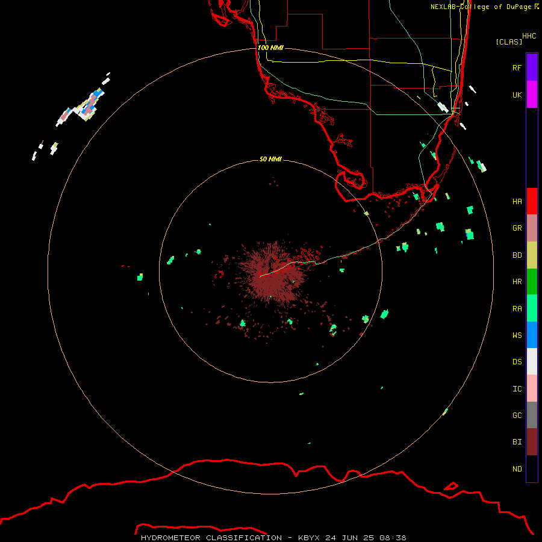Screen dimensions: 542x542
Task: Click the DS white legend swatch
Action: (x=532, y=361)
